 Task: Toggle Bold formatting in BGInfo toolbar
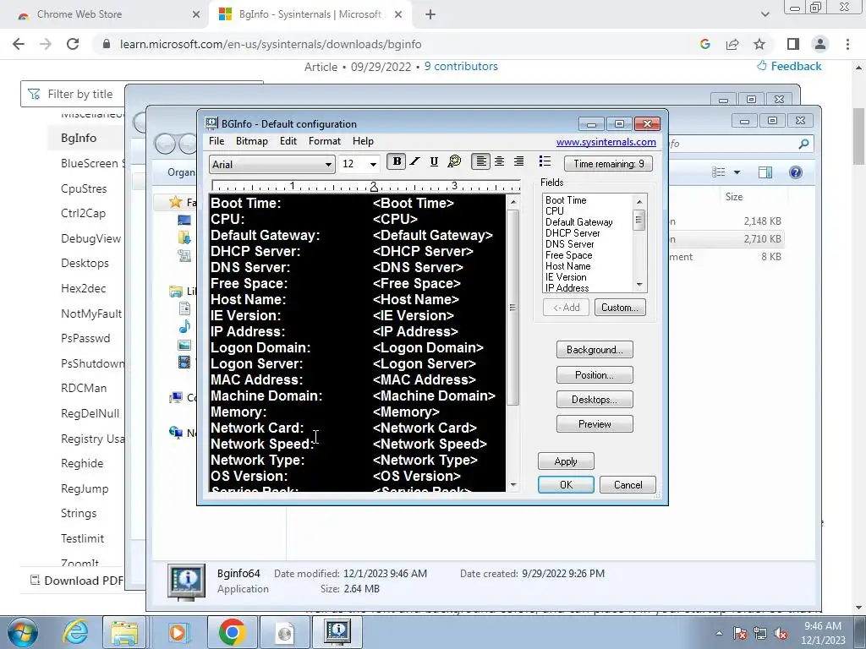tap(397, 161)
